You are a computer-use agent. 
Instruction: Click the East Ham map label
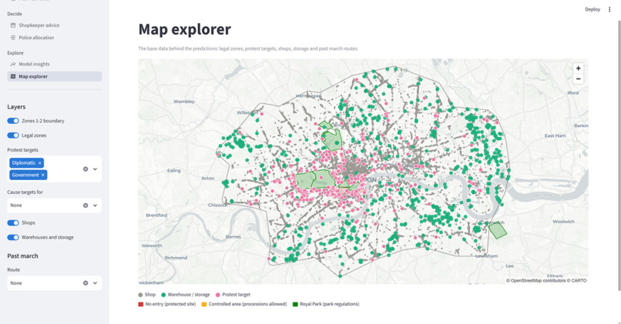pos(556,135)
